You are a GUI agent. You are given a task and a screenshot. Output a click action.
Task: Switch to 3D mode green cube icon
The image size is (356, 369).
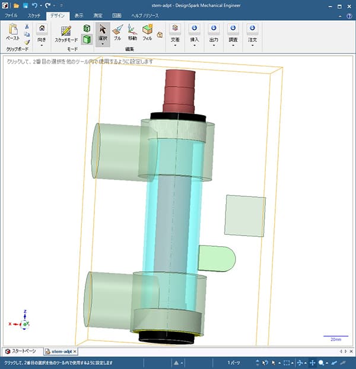[87, 40]
